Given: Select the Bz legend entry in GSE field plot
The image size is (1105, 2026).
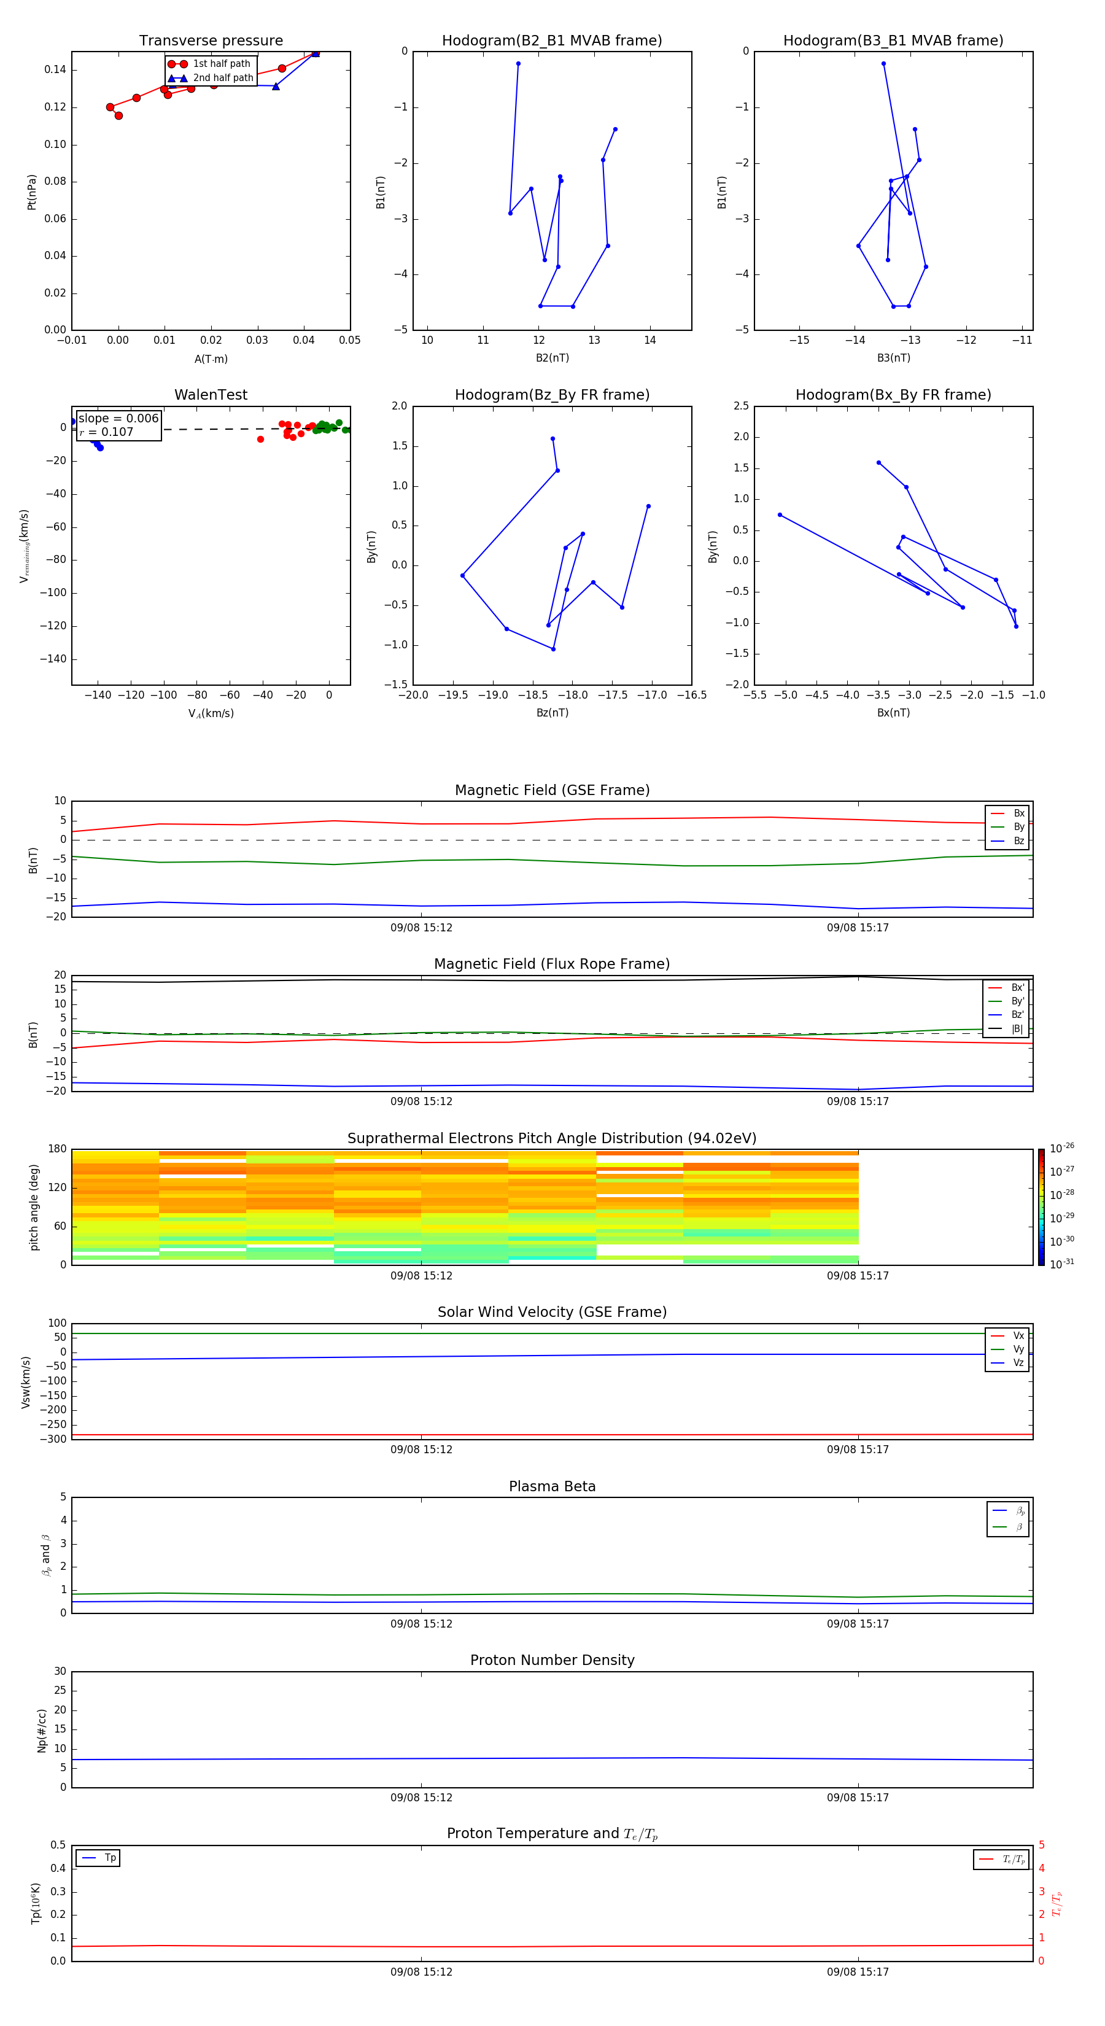Looking at the screenshot, I should 1007,840.
